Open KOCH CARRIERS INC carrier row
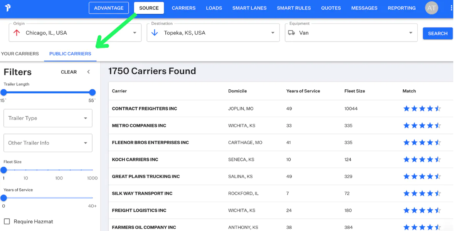This screenshot has width=454, height=231. (x=281, y=160)
